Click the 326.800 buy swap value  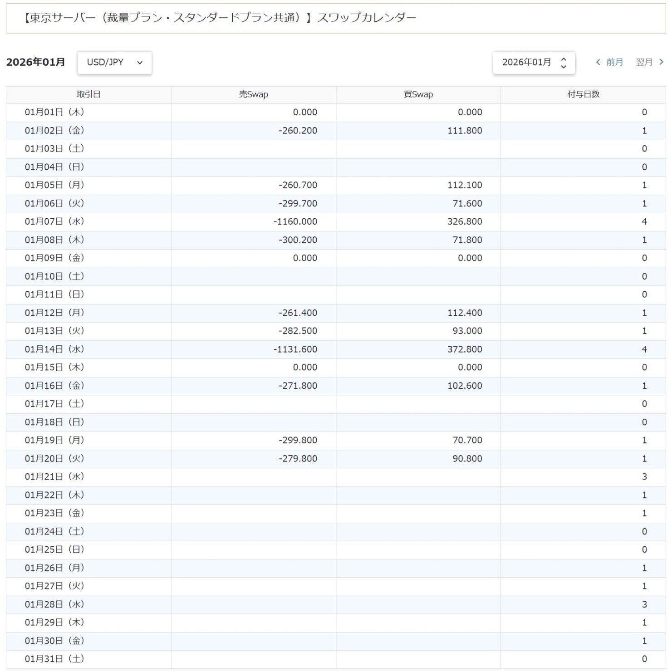tap(465, 222)
